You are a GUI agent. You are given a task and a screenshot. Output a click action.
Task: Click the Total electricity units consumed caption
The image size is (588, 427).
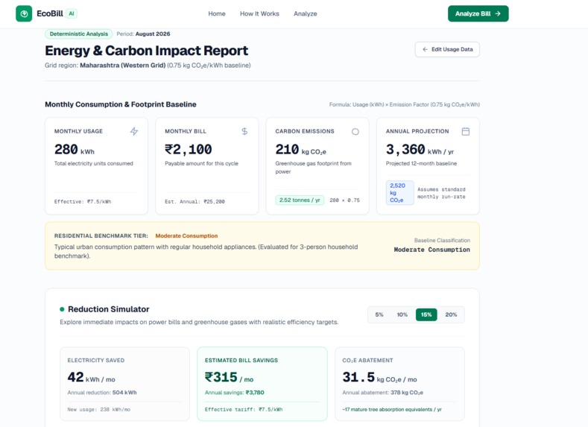pos(94,163)
